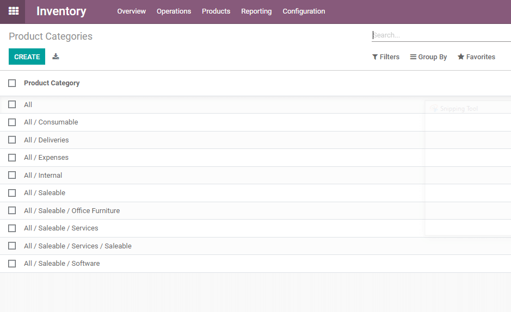Expand the Products menu
511x312 pixels.
click(216, 11)
